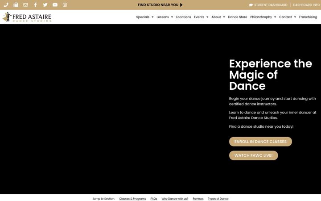Click the 'Jump to Section:' label
The image size is (321, 201).
coord(103,199)
